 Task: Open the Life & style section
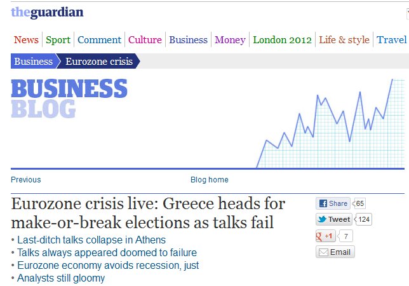pyautogui.click(x=344, y=40)
